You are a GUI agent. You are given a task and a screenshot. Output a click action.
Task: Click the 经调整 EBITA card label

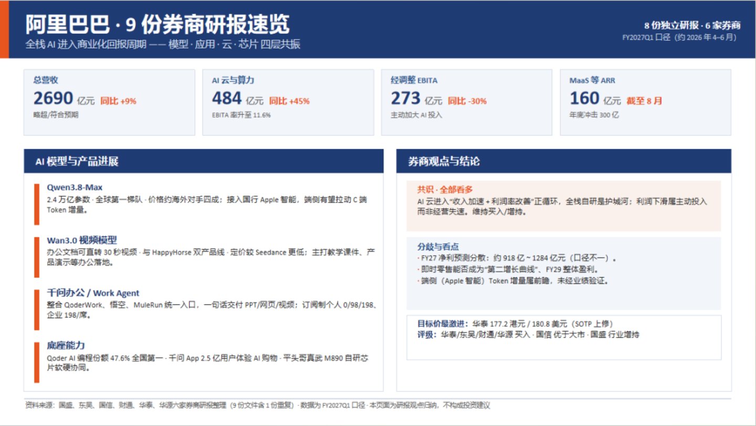tap(414, 80)
